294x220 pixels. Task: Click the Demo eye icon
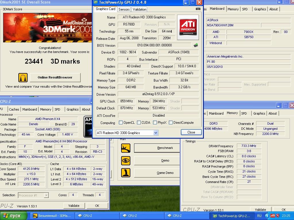click(126, 160)
